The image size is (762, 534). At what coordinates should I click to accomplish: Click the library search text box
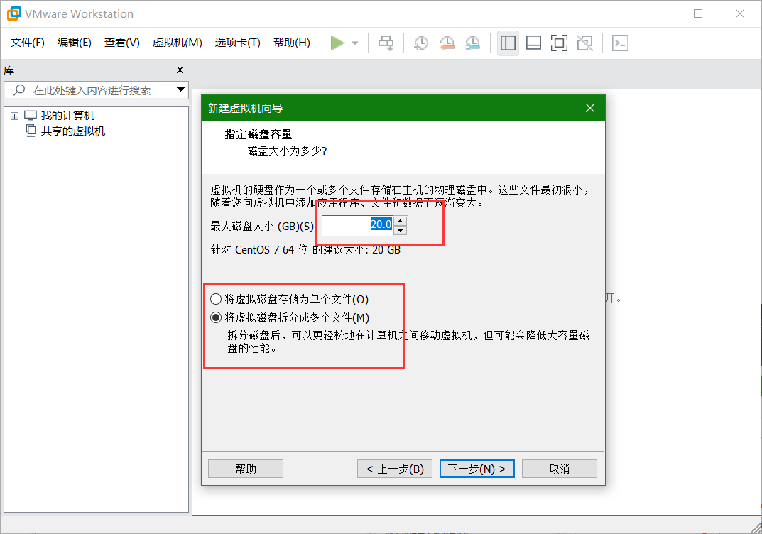[96, 90]
